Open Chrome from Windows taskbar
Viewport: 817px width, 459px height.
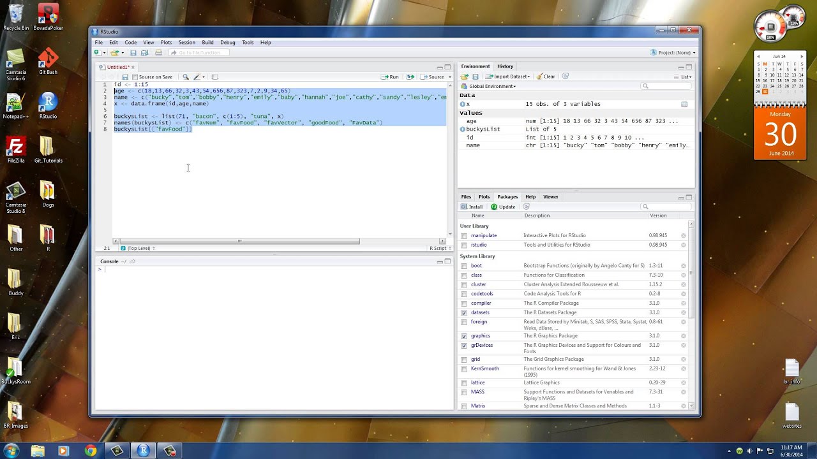[x=90, y=451]
